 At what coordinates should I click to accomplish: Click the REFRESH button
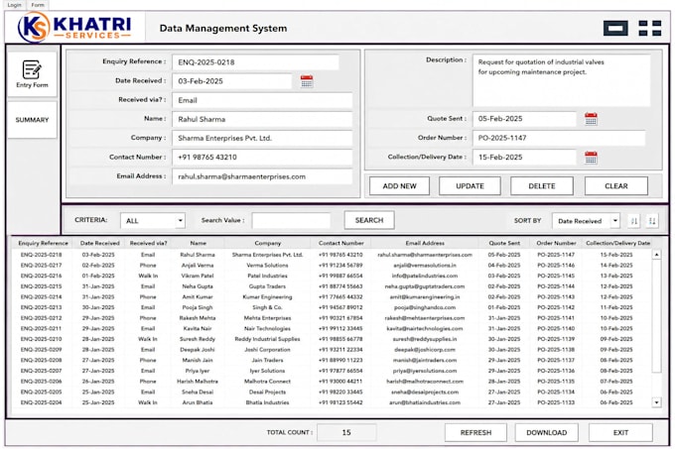click(475, 433)
